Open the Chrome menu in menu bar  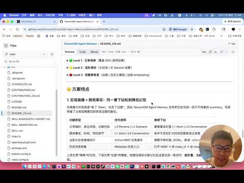pos(14,15)
